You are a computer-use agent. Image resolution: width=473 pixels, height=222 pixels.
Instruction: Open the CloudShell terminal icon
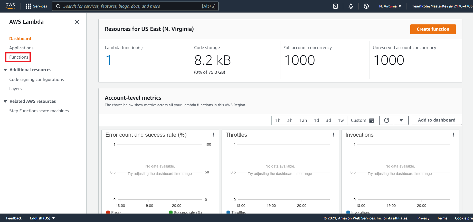(335, 6)
